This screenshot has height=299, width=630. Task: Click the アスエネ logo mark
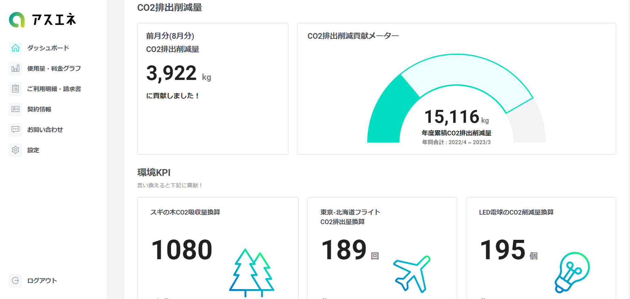coord(17,20)
